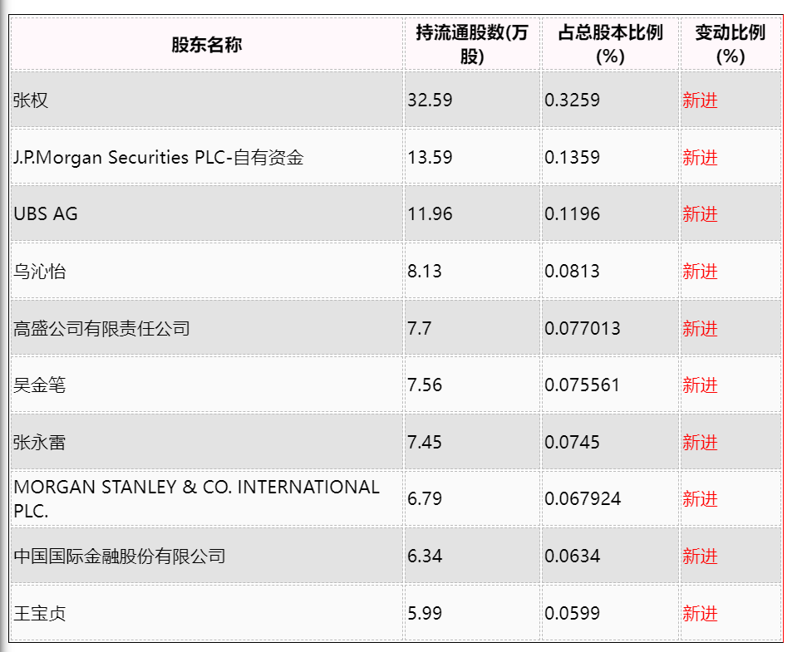Select the J.P.Morgan Securities PLC-自有资金 cell
The image size is (807, 652).
click(159, 157)
